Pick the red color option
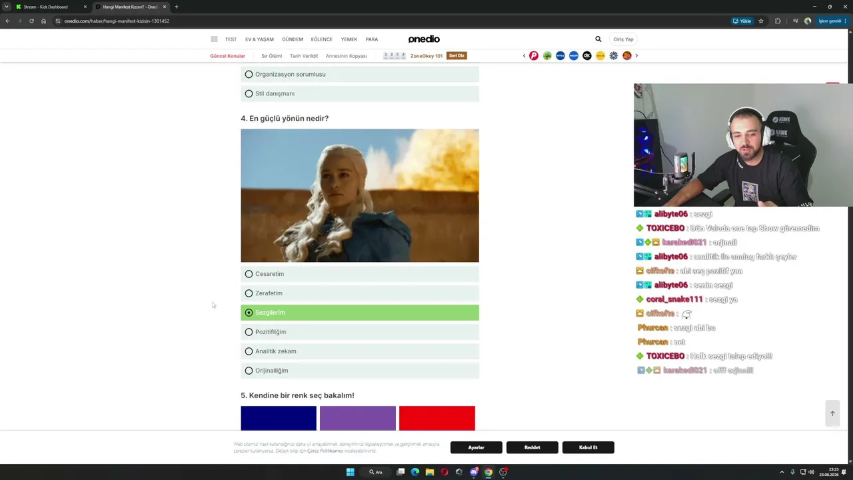853x480 pixels. tap(437, 418)
